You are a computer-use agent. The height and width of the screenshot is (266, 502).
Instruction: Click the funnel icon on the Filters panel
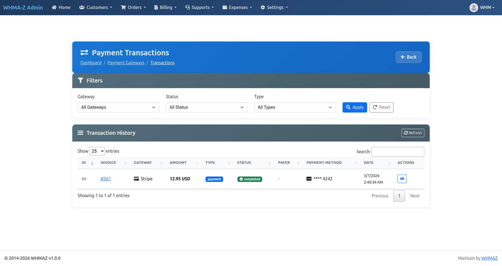click(80, 80)
